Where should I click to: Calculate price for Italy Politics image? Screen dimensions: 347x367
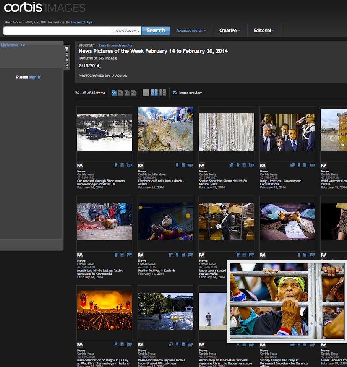pos(305,165)
